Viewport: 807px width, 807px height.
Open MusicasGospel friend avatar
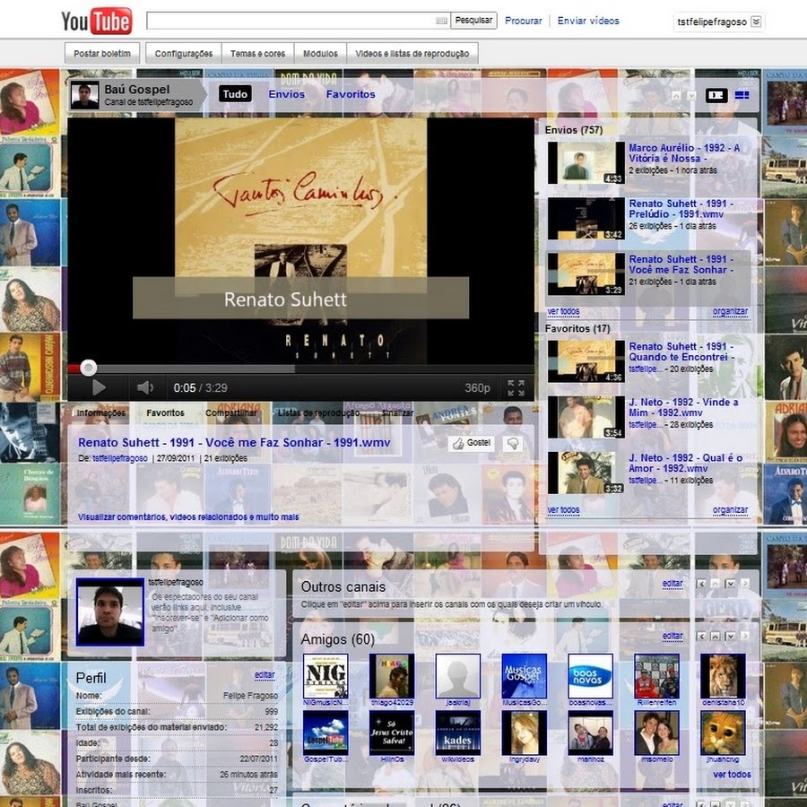tap(524, 676)
